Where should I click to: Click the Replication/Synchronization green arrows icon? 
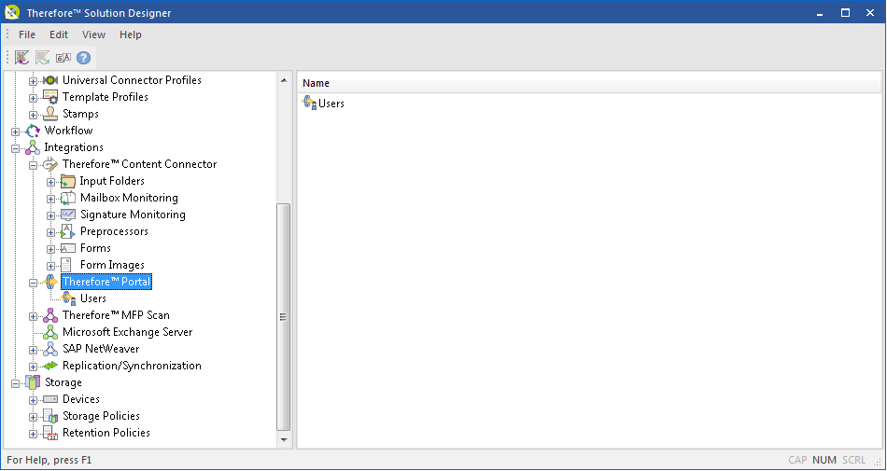pyautogui.click(x=50, y=366)
